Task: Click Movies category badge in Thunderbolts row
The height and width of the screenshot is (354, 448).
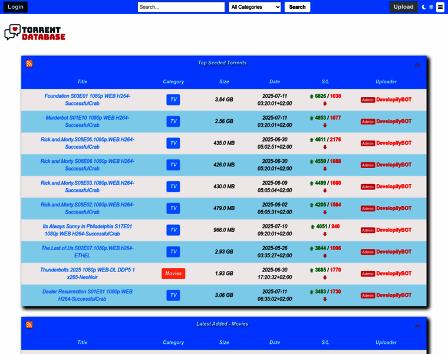Action: (173, 273)
